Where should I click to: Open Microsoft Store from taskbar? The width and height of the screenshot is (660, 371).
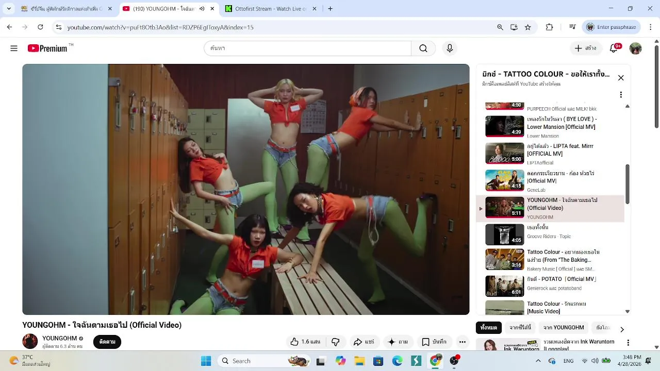pyautogui.click(x=378, y=361)
